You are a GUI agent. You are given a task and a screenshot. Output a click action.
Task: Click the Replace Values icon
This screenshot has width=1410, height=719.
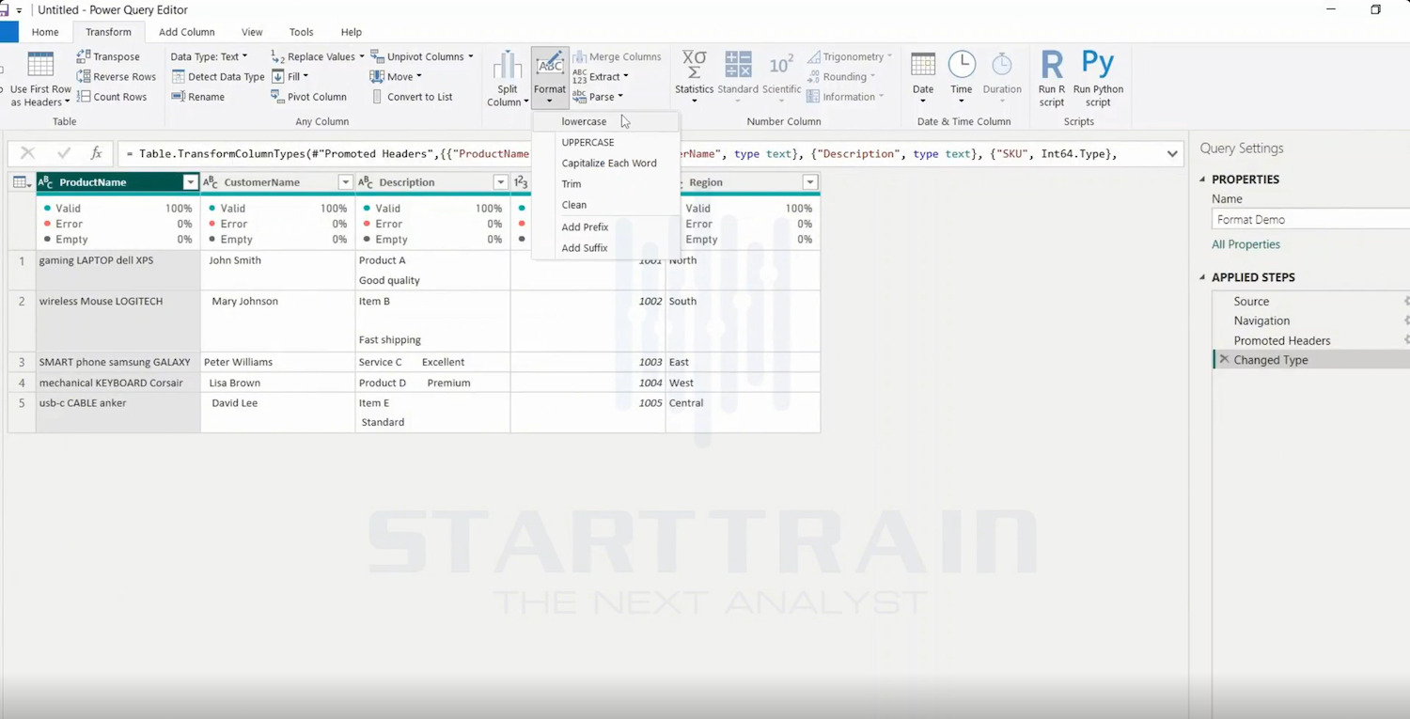point(277,56)
